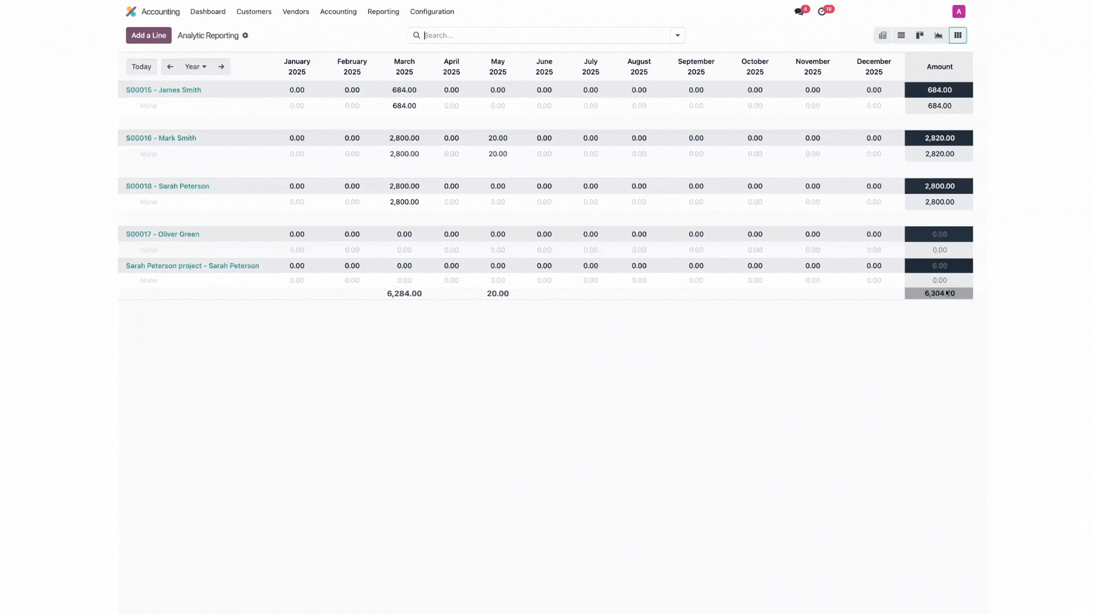Select Mark Smith March 2,800.00 sub-row cell
The width and height of the screenshot is (1093, 614).
(404, 154)
